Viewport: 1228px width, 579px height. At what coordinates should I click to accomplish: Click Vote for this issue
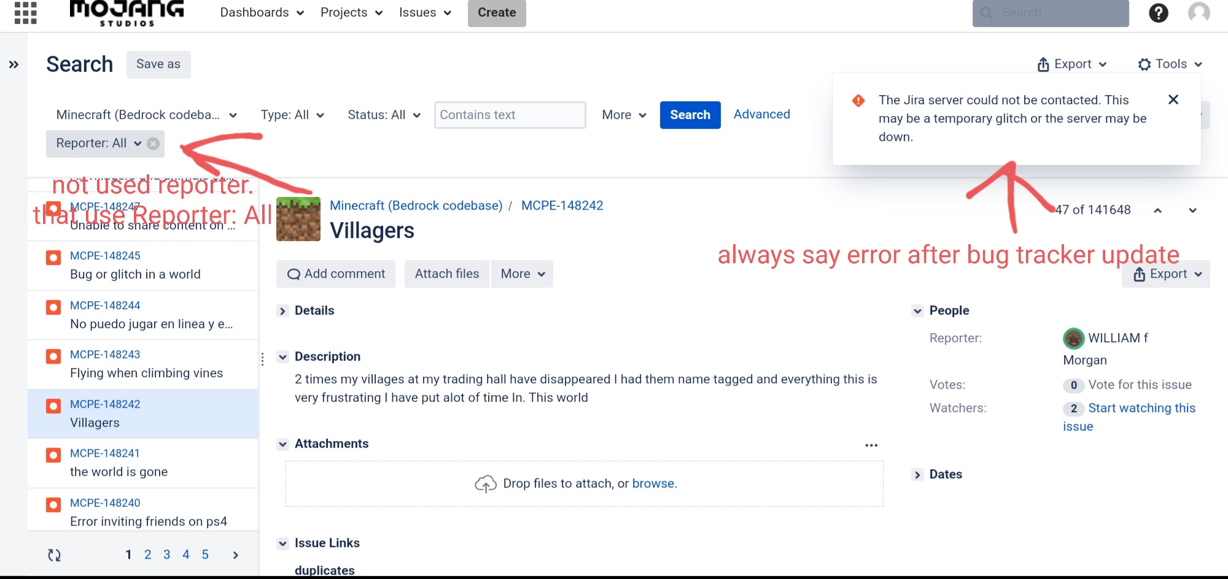(1140, 385)
